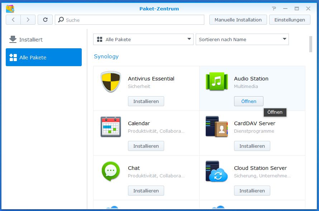Click the Antivirus Essential package name
319x211 pixels.
coord(151,79)
